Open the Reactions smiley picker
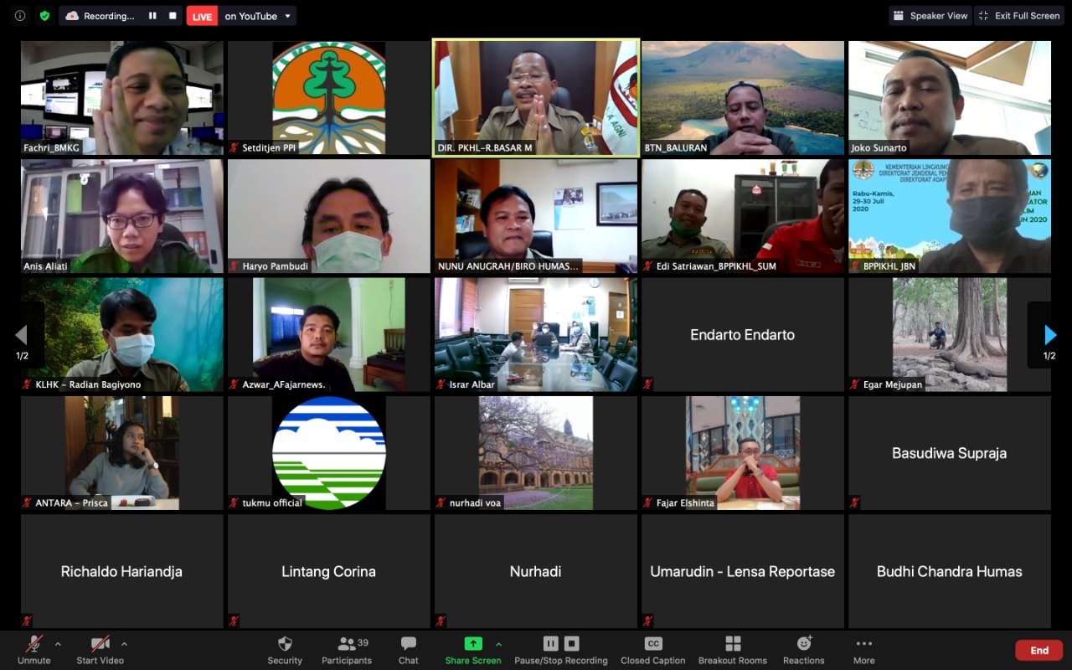Viewport: 1072px width, 670px height. pyautogui.click(x=804, y=649)
